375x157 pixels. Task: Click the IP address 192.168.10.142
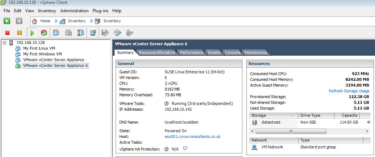pyautogui.click(x=178, y=110)
